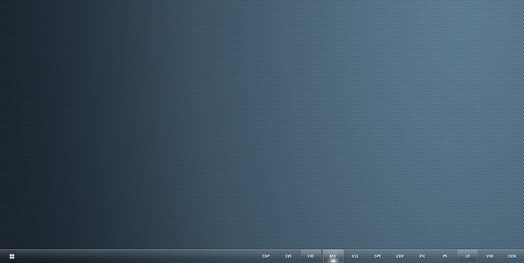524x263 pixels.
Task: Open the PIC taskbar item
Action: (x=423, y=256)
